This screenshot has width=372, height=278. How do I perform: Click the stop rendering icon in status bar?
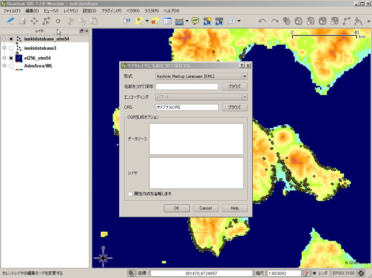point(306,273)
